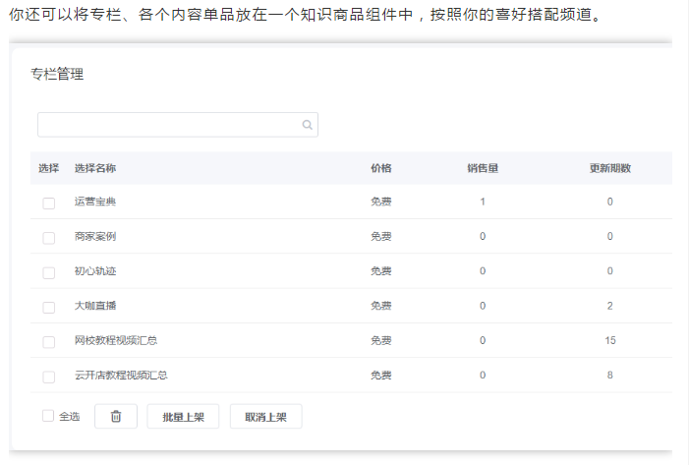Enable the 云开店教程视频汇总 checkbox
Viewport: 689px width, 465px height.
48,377
